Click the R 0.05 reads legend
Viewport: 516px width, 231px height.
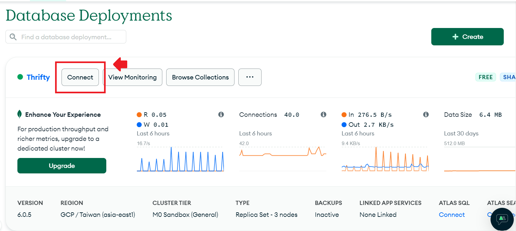pyautogui.click(x=152, y=115)
